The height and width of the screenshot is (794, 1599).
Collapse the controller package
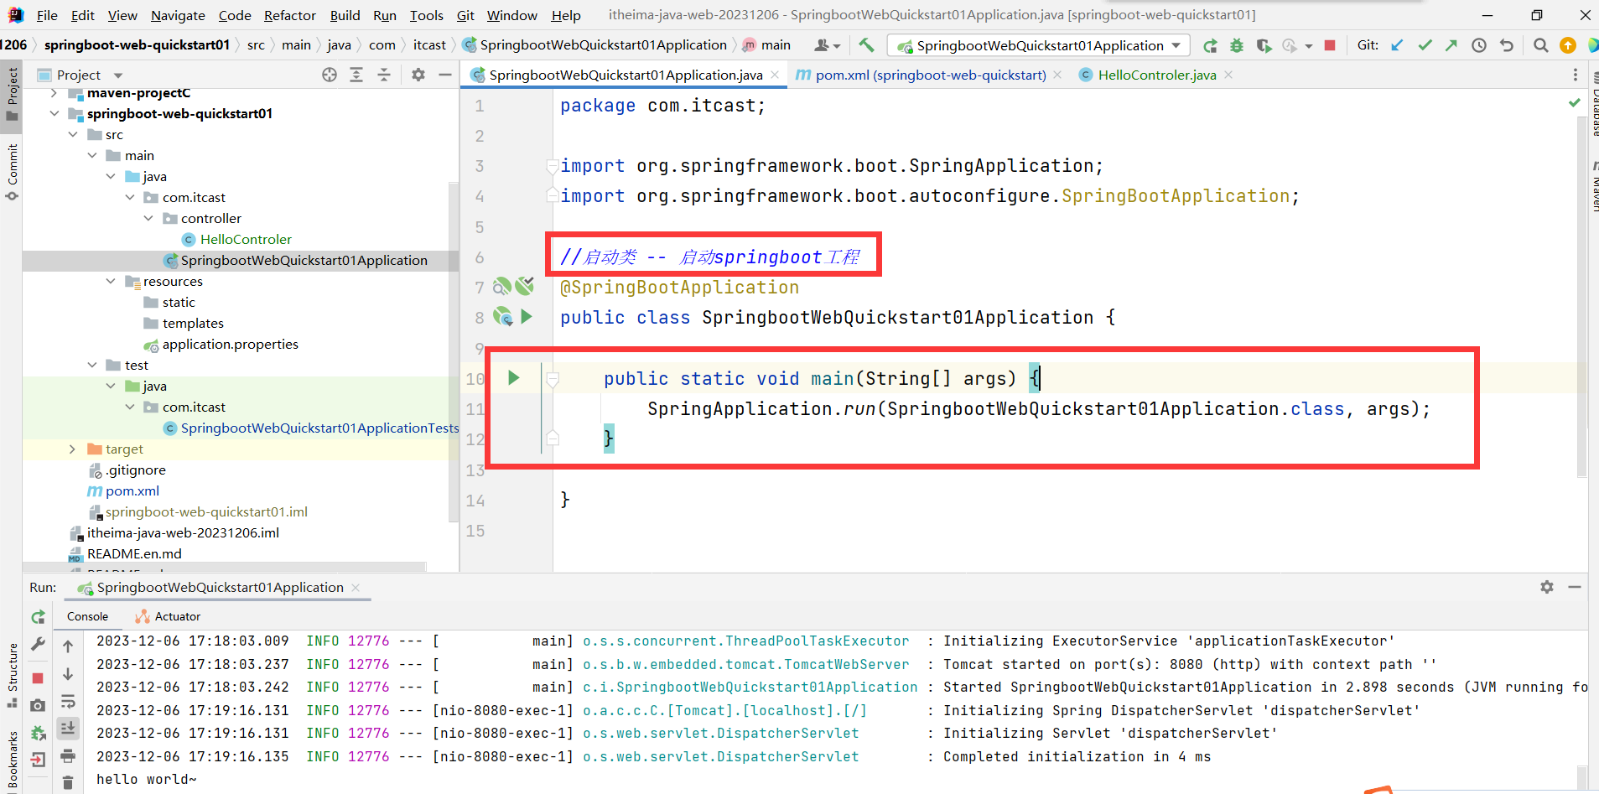point(148,218)
